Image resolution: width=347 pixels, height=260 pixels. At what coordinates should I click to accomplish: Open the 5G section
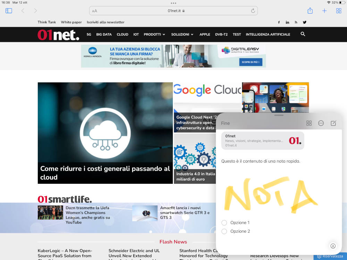tap(89, 34)
